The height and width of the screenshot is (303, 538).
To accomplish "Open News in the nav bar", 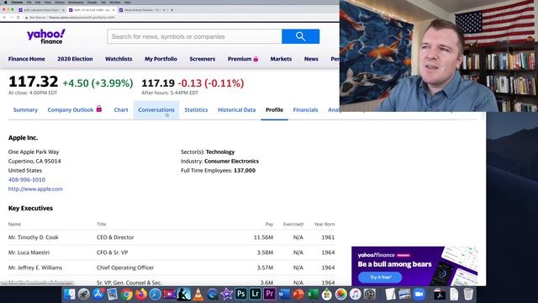I will [x=311, y=59].
